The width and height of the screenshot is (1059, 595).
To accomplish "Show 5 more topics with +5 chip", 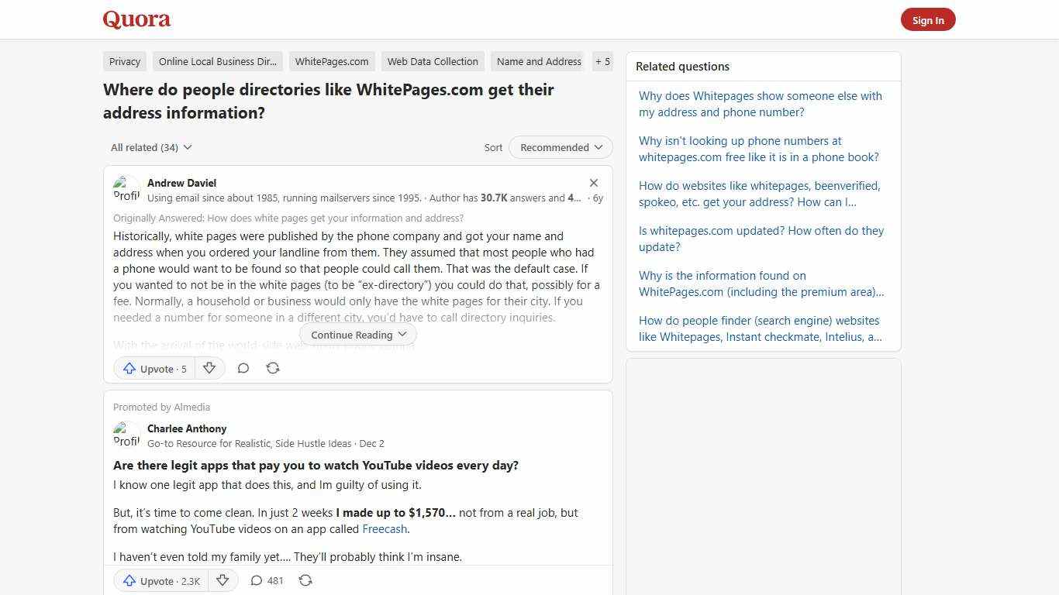I will [x=602, y=61].
